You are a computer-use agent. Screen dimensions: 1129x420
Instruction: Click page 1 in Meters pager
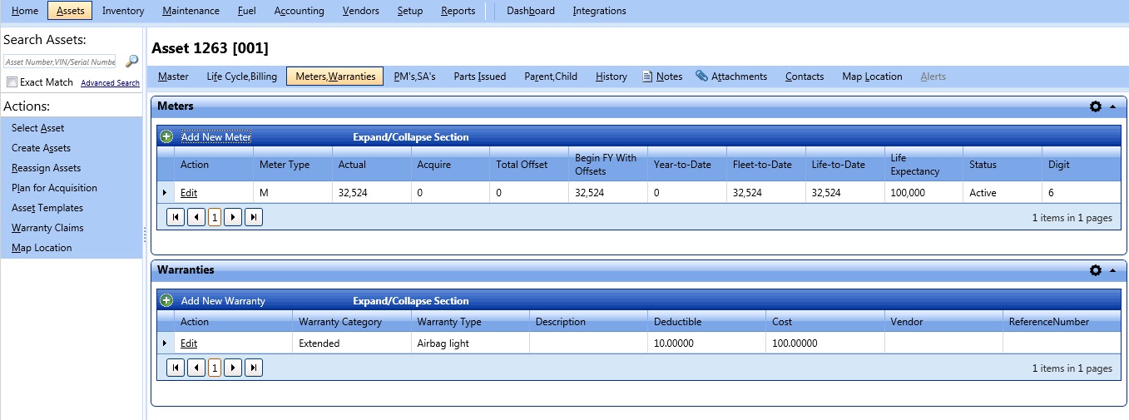pyautogui.click(x=215, y=217)
